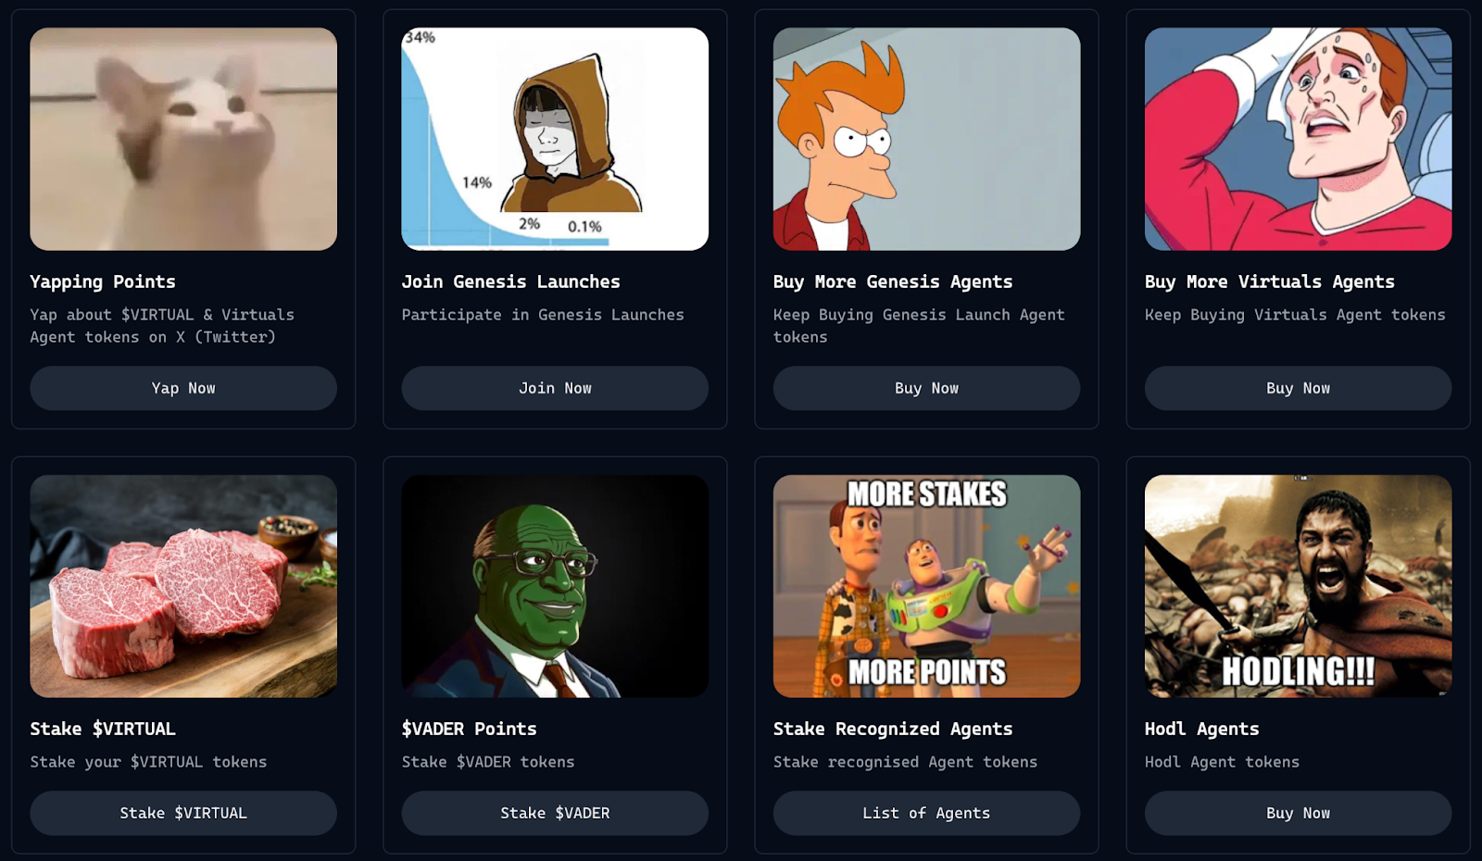Open the hooded figure bell curve image
The width and height of the screenshot is (1482, 861).
555,139
